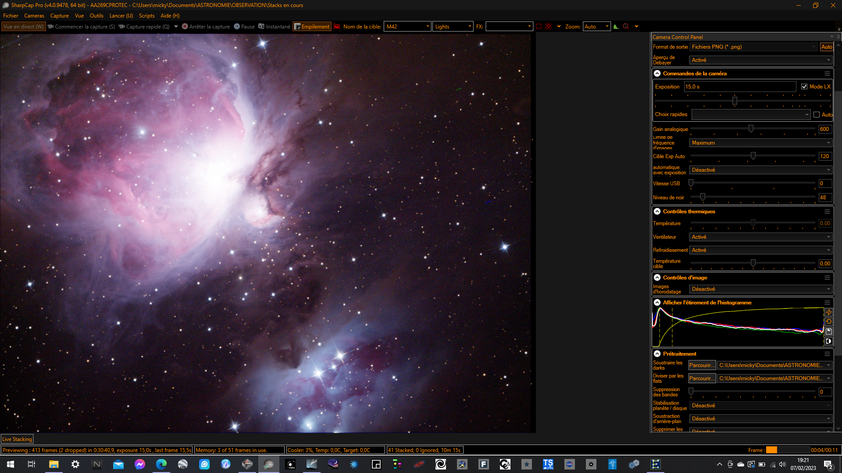Screen dimensions: 842x473
Task: Open the Outils menu
Action: [96, 16]
